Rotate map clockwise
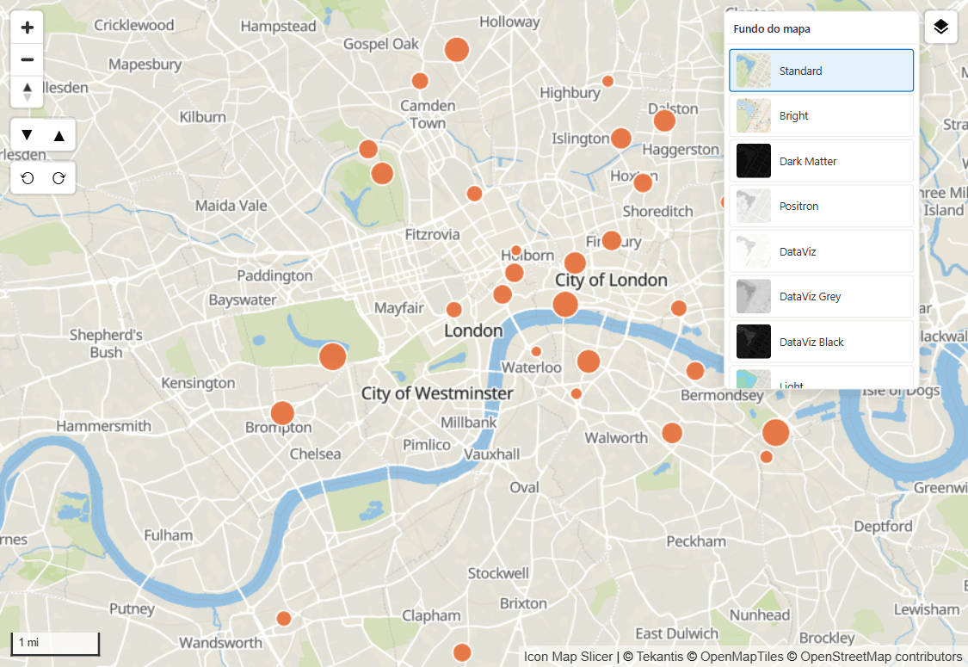Image resolution: width=968 pixels, height=667 pixels. pos(59,178)
